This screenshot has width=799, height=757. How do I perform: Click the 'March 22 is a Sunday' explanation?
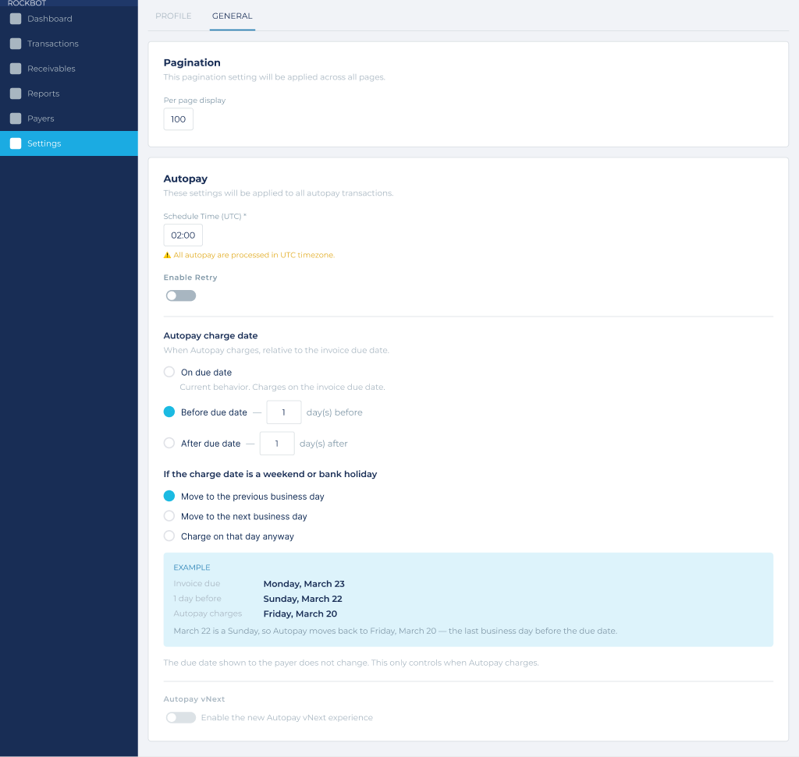[395, 631]
